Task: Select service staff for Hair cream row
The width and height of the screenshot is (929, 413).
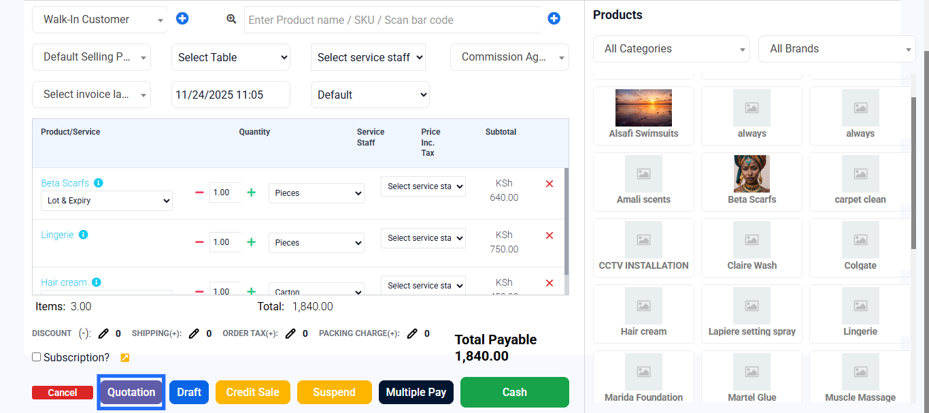Action: [423, 286]
